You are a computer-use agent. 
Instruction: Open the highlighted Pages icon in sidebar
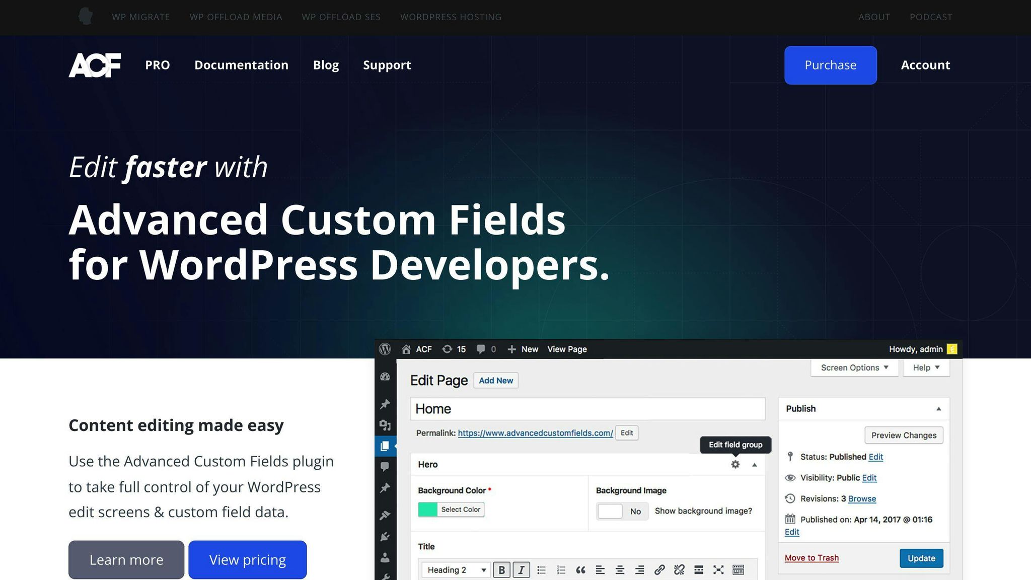tap(385, 446)
